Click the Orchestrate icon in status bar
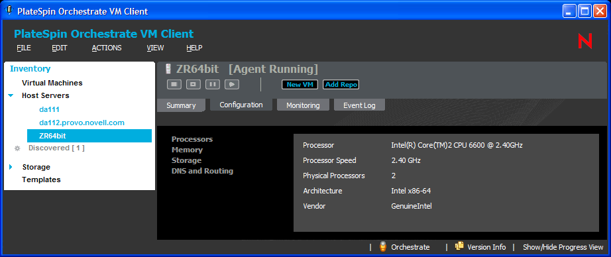Viewport: 611px width, 257px height. click(382, 247)
